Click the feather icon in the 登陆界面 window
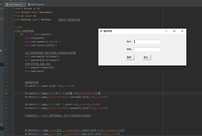The width and height of the screenshot is (202, 136). 101,31
